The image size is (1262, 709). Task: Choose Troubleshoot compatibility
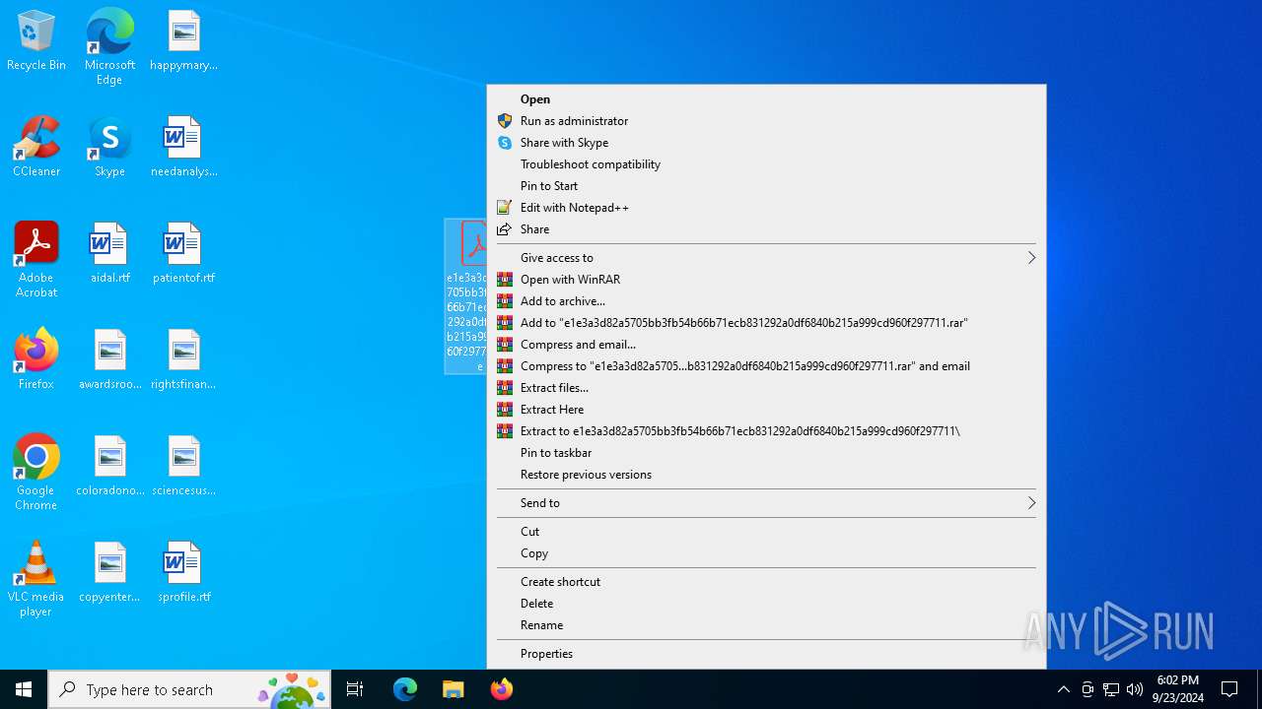[x=766, y=164]
